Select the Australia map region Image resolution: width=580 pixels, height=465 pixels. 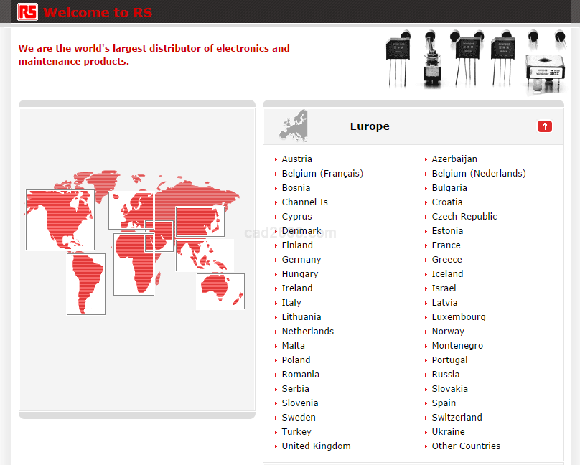(220, 291)
